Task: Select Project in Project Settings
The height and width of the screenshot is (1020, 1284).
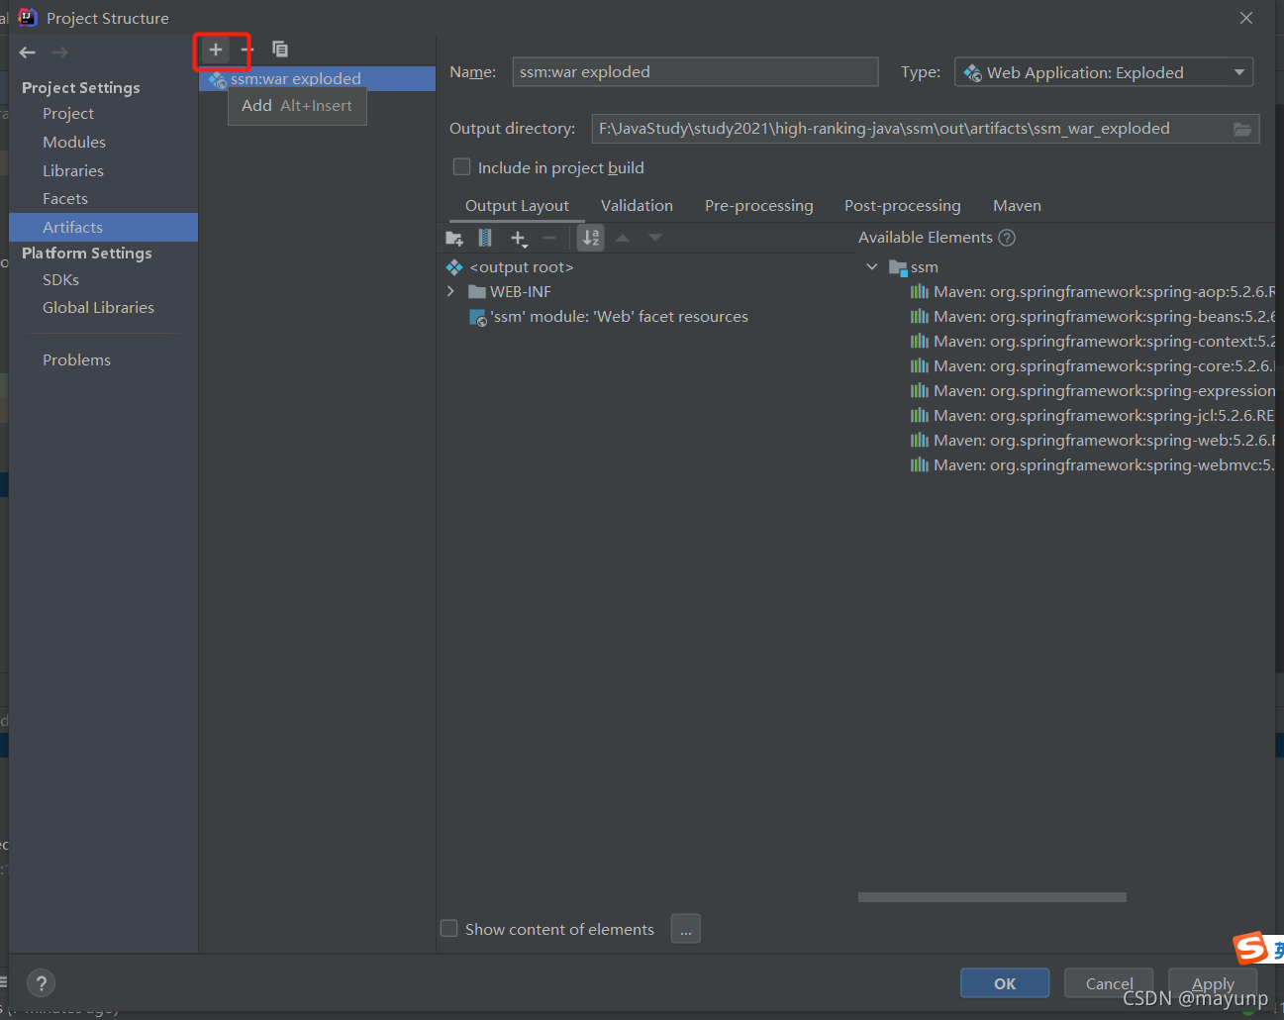Action: [x=68, y=114]
